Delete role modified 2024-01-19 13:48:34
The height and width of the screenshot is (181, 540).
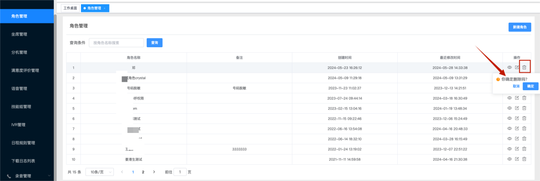[525, 108]
